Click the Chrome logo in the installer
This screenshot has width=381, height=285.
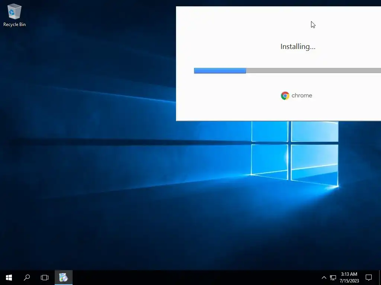coord(285,96)
